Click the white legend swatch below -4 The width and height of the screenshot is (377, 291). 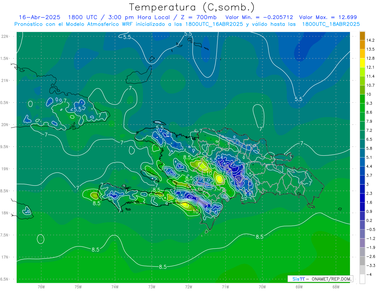click(x=362, y=279)
